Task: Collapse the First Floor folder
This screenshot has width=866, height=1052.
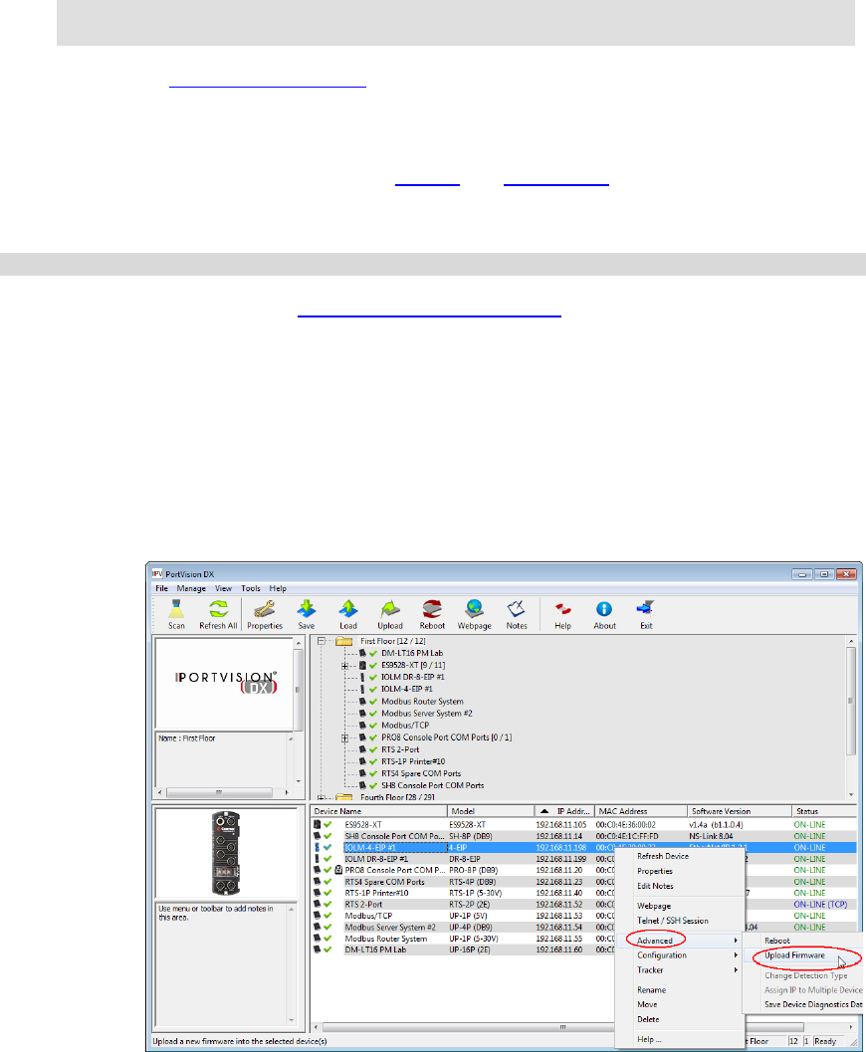Action: click(322, 641)
